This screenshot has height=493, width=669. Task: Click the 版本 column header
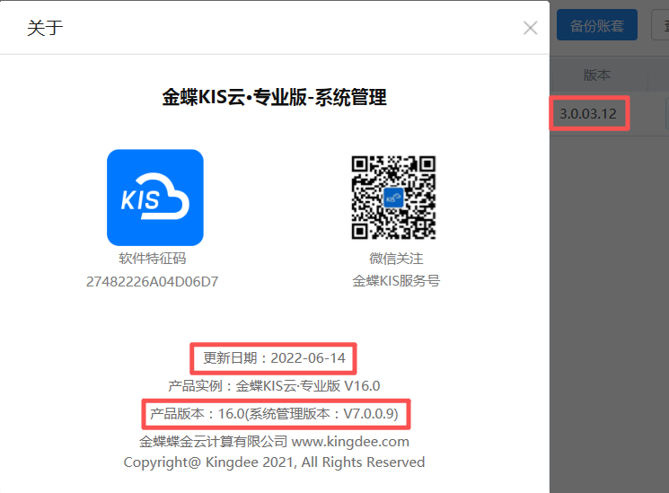pos(597,75)
